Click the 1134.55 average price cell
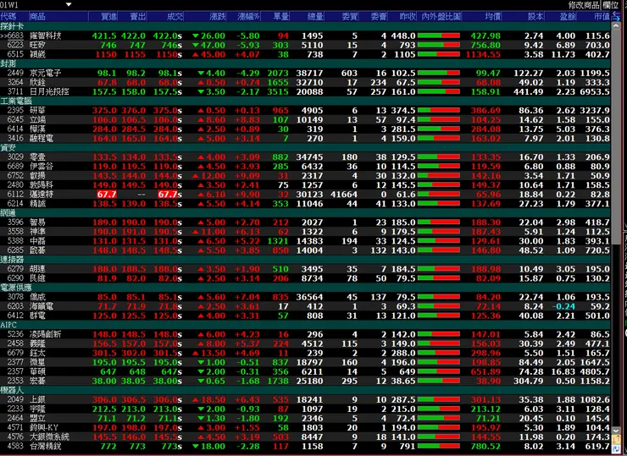This screenshot has height=456, width=627. (483, 54)
